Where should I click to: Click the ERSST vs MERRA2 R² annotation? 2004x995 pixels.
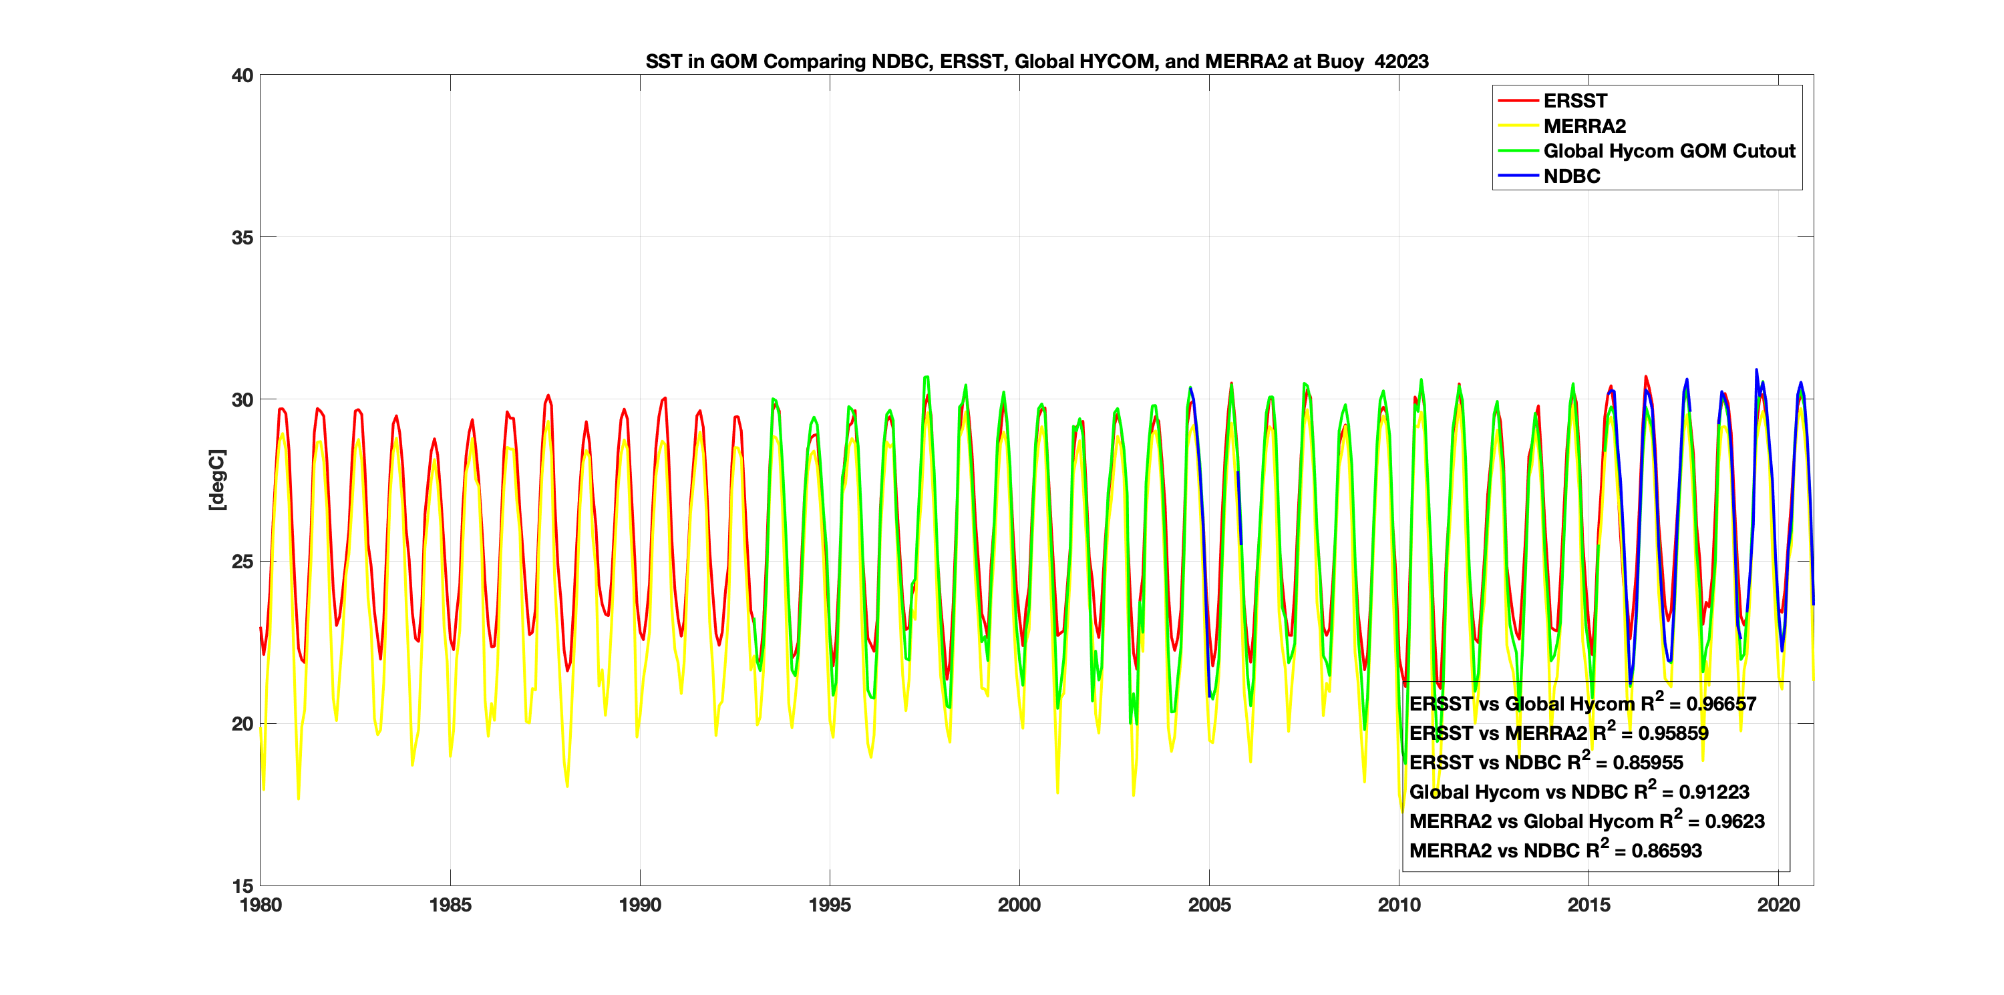(x=1558, y=733)
